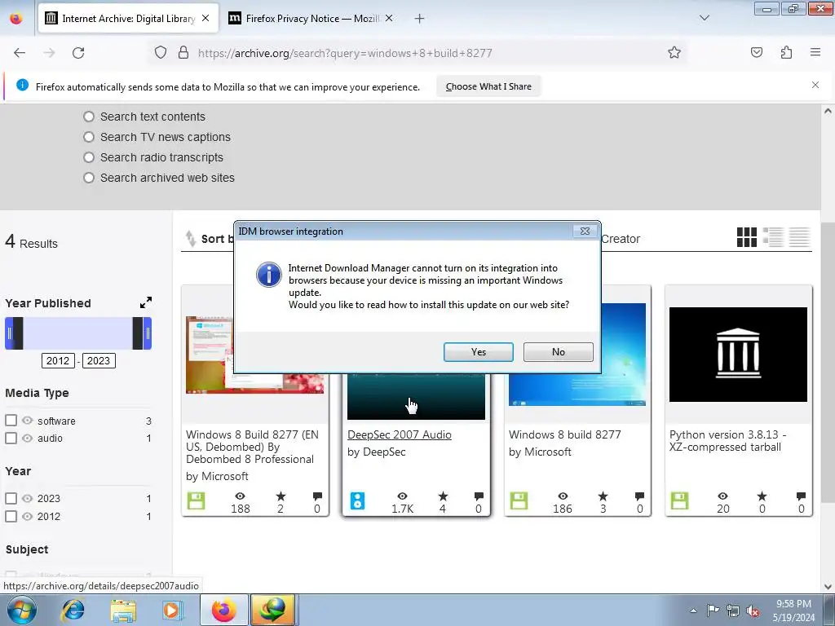Select Search radio transcripts option
This screenshot has height=626, width=835.
[x=89, y=157]
